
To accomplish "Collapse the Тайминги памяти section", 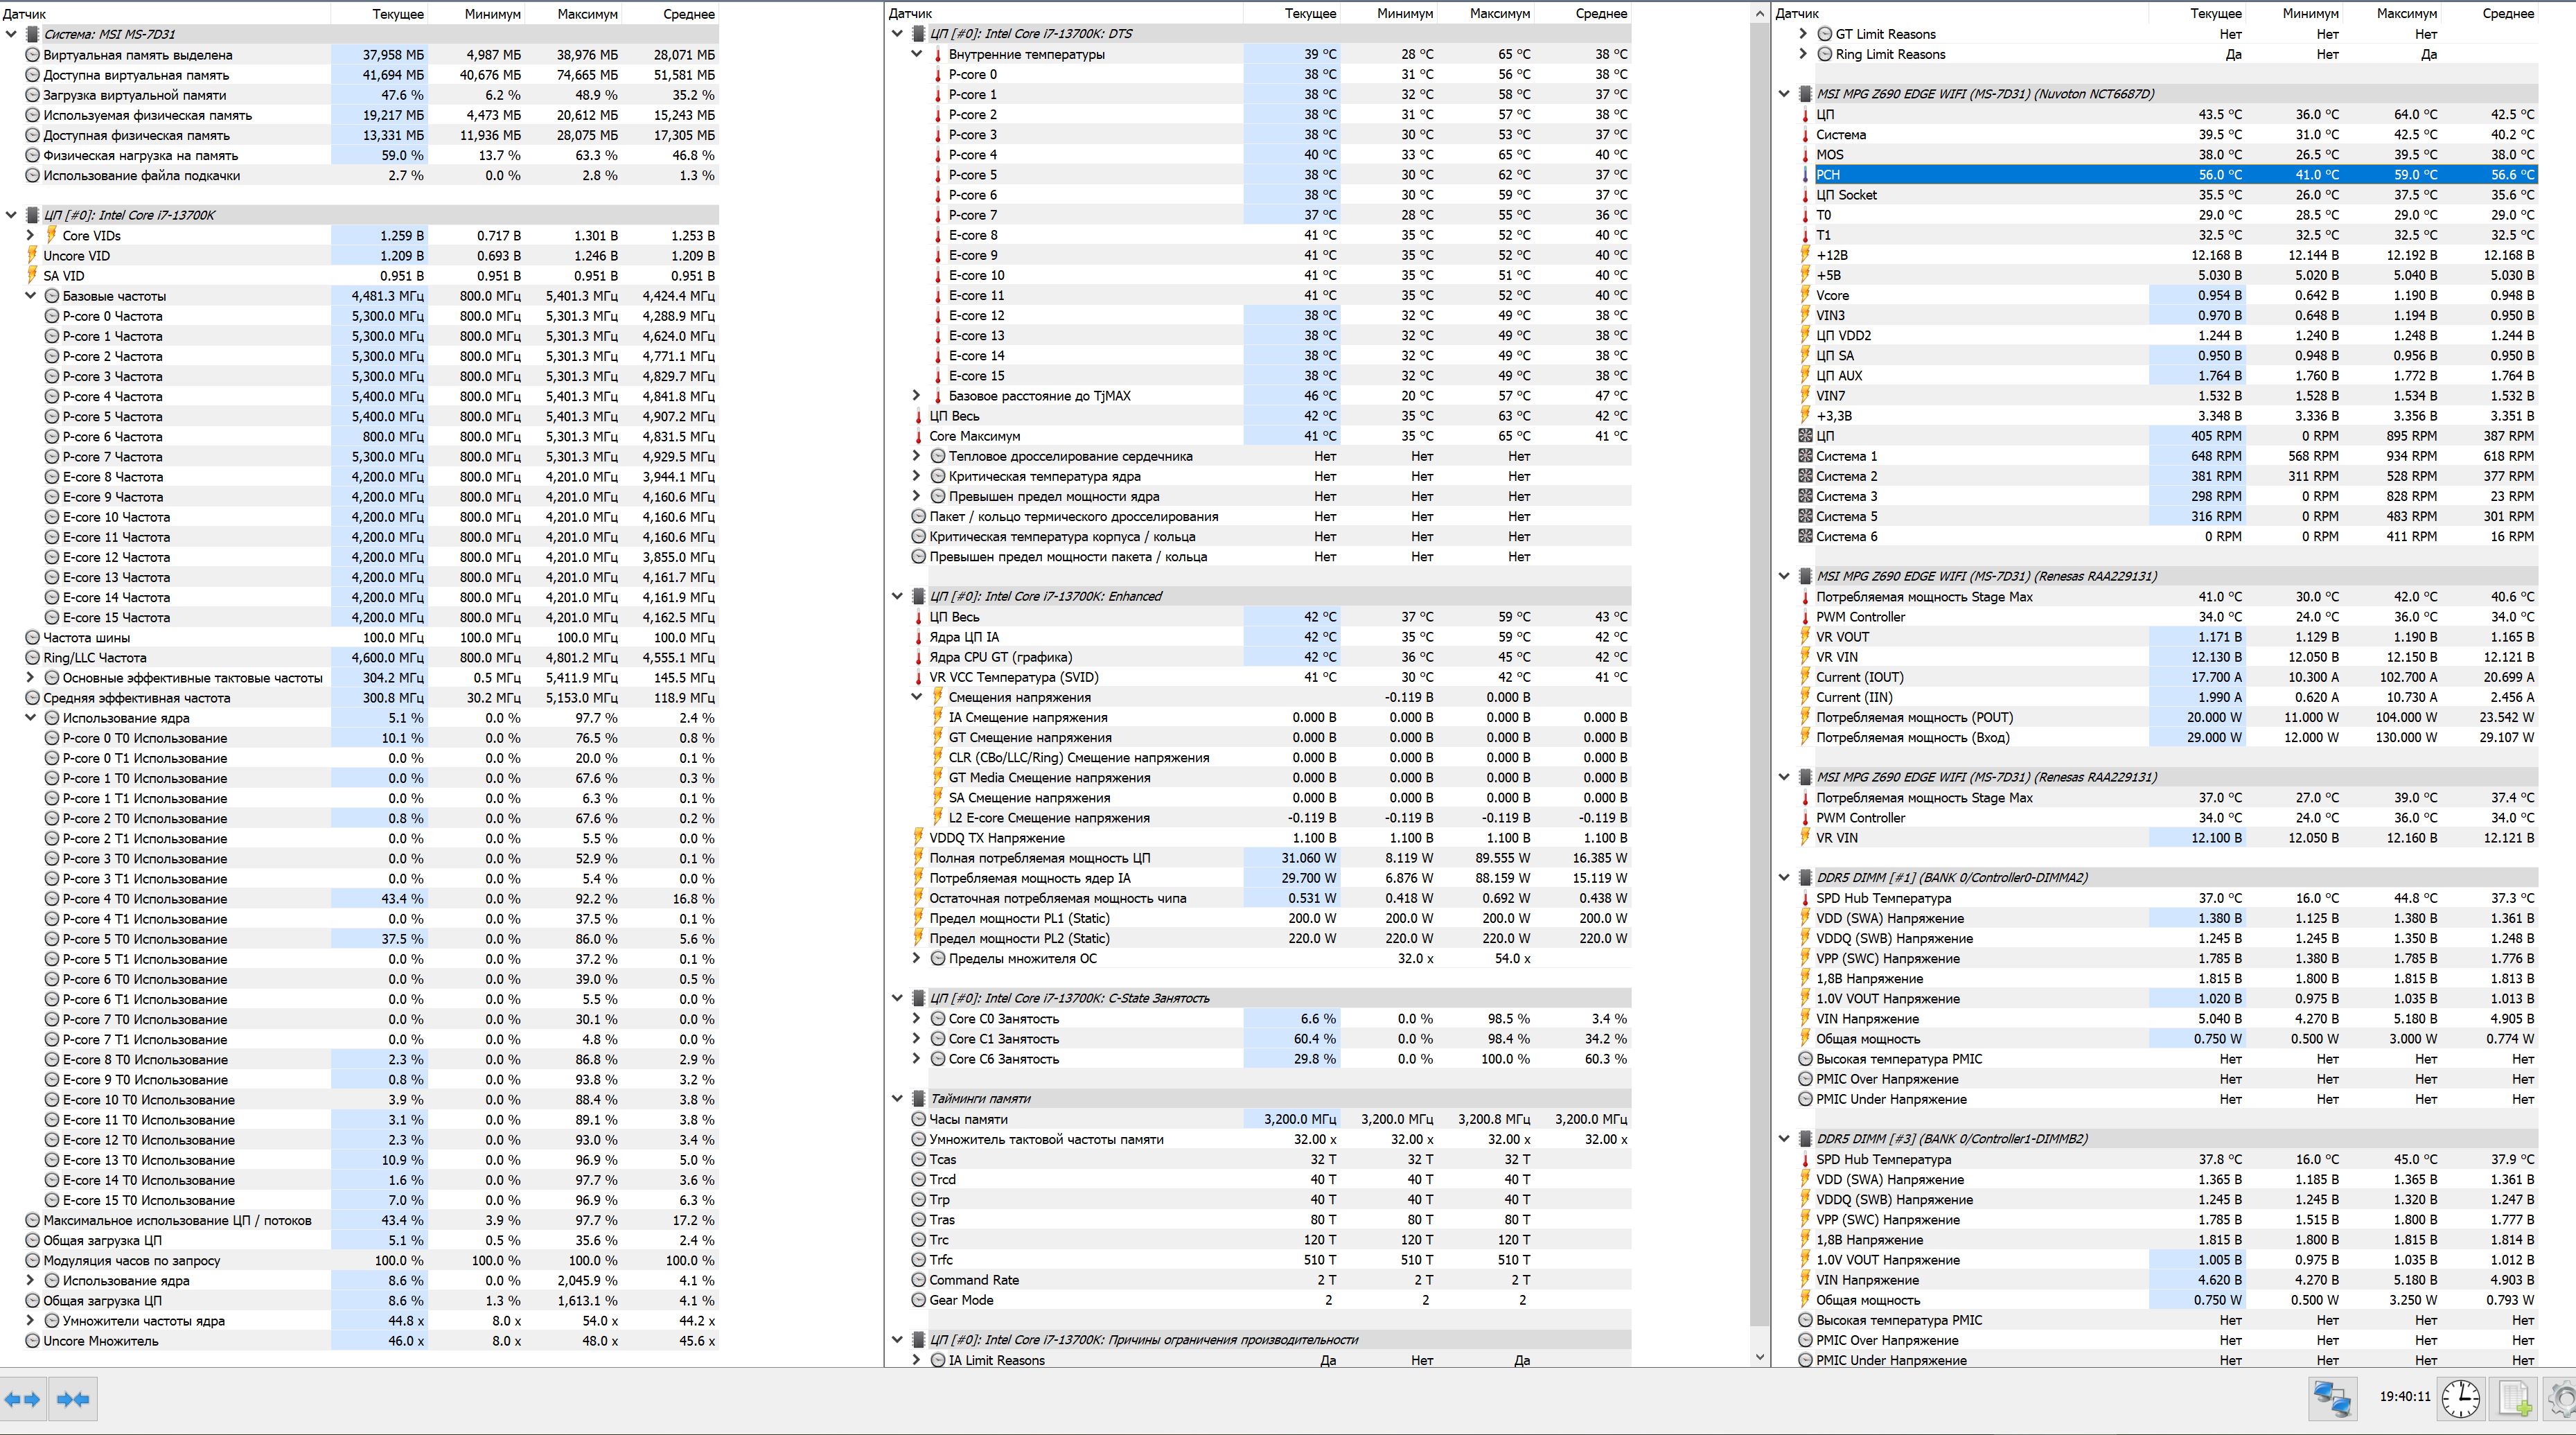I will [x=897, y=1099].
